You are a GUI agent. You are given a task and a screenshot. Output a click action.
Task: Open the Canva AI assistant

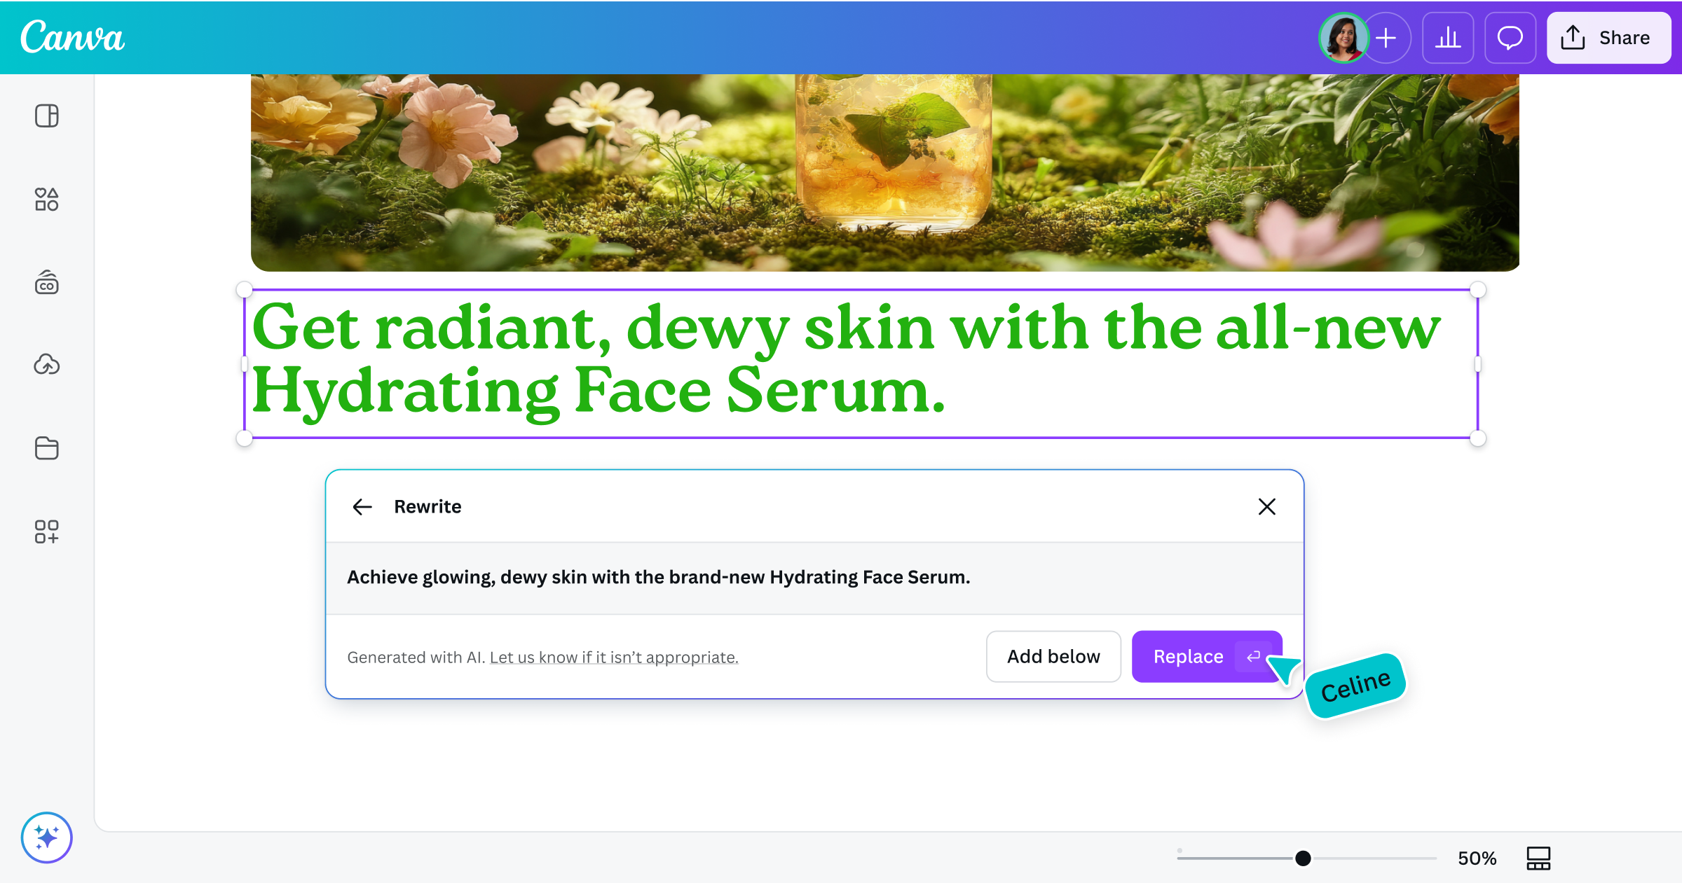[x=46, y=837]
